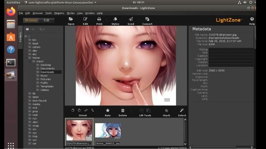Flip image vertically in Orient group
266x149 pixels.
point(93,111)
